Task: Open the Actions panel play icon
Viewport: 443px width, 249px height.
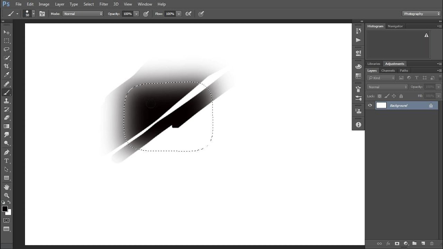Action: pyautogui.click(x=358, y=40)
